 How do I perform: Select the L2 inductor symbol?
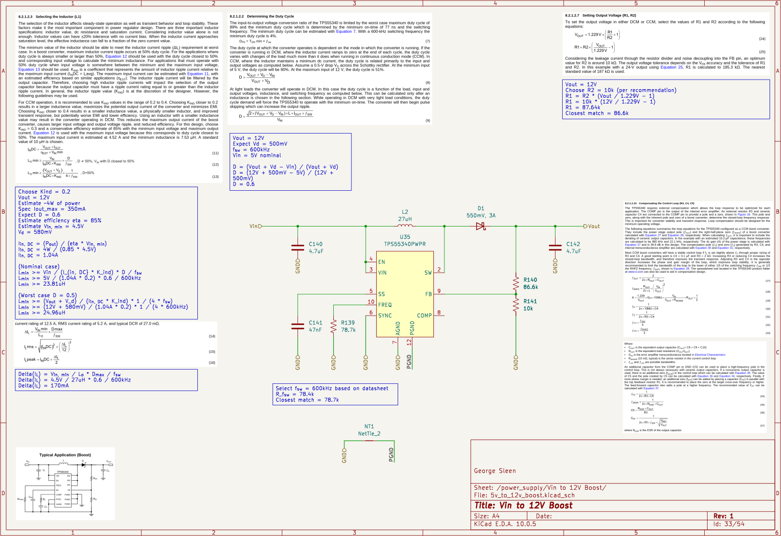[405, 226]
